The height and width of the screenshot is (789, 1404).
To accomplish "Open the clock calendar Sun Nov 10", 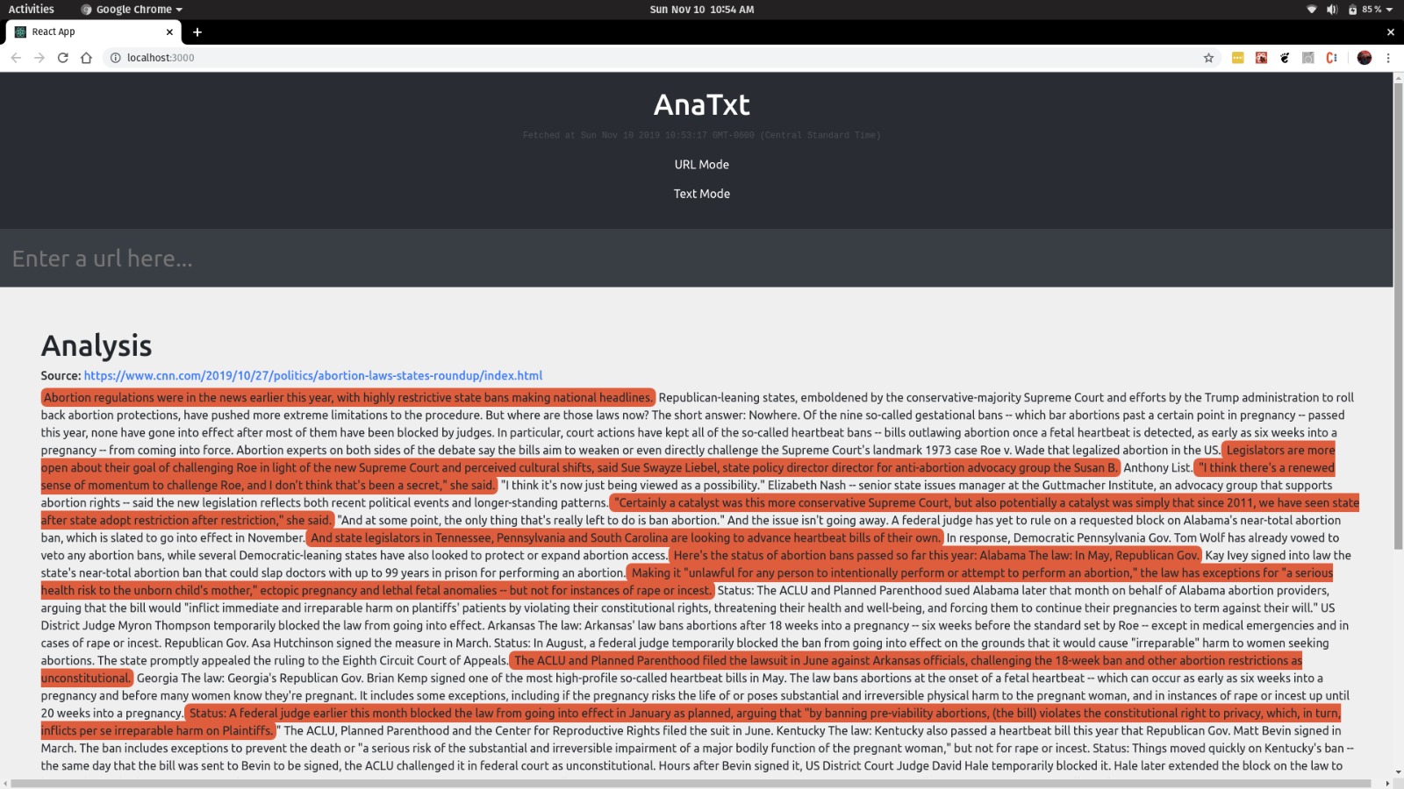I will coord(702,10).
